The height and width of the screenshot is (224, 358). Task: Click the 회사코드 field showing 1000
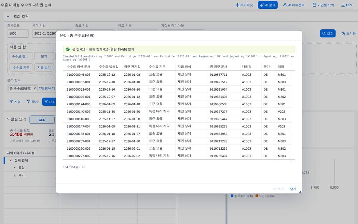pos(18,33)
